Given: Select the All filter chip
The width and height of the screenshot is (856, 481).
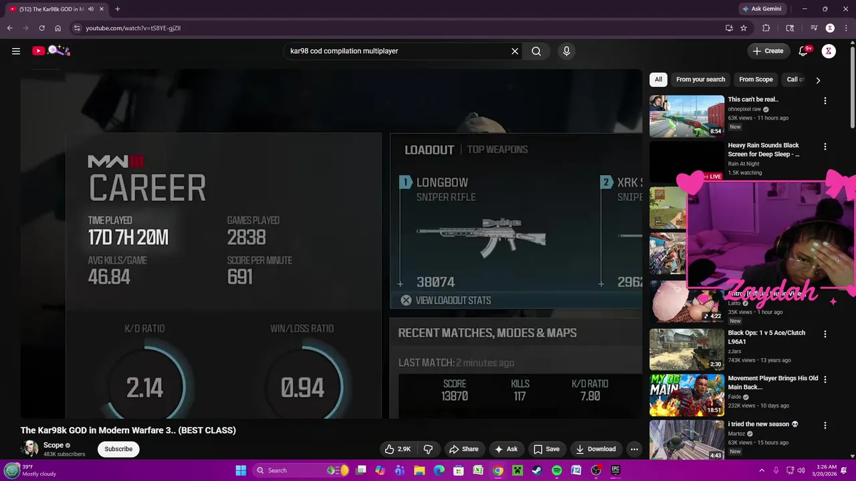Looking at the screenshot, I should point(658,79).
